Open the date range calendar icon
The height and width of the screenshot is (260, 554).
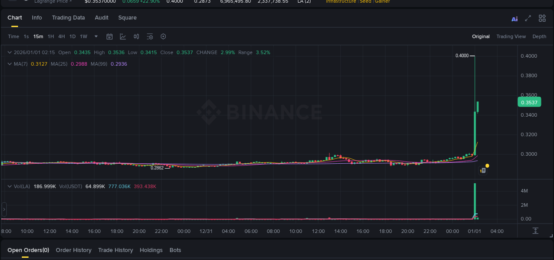[x=109, y=36]
